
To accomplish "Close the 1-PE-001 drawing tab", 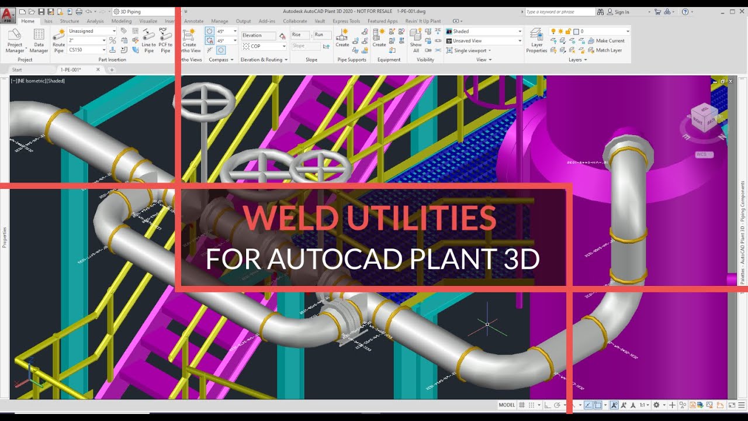I will [x=98, y=70].
